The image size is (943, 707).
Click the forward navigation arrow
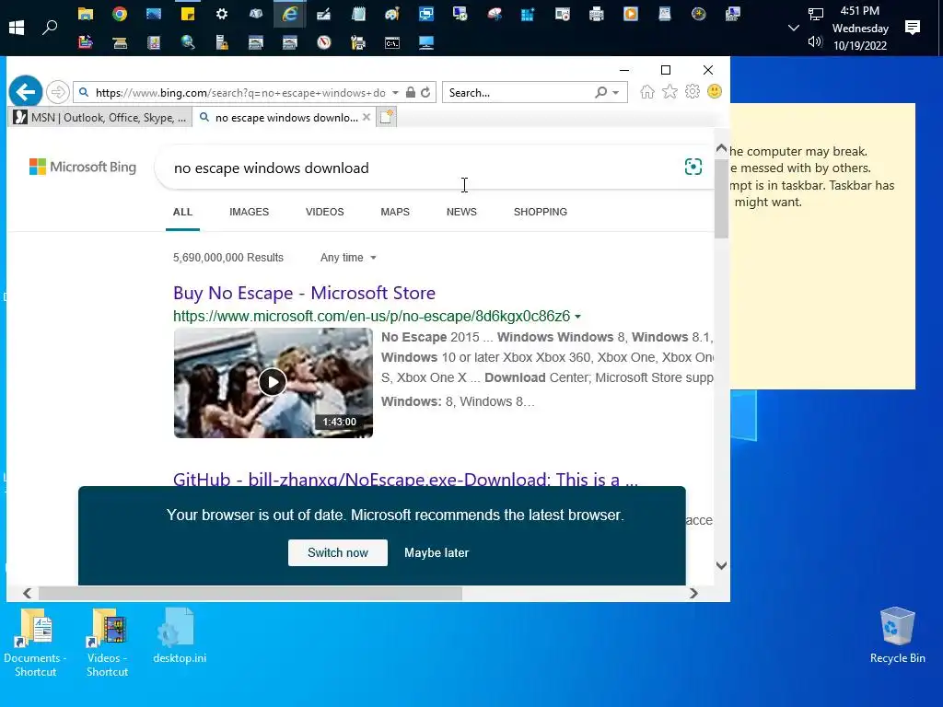click(58, 92)
